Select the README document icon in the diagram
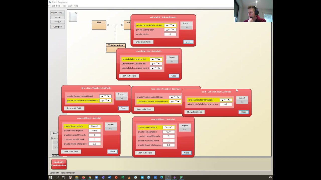This screenshot has width=321, height=180. (73, 17)
